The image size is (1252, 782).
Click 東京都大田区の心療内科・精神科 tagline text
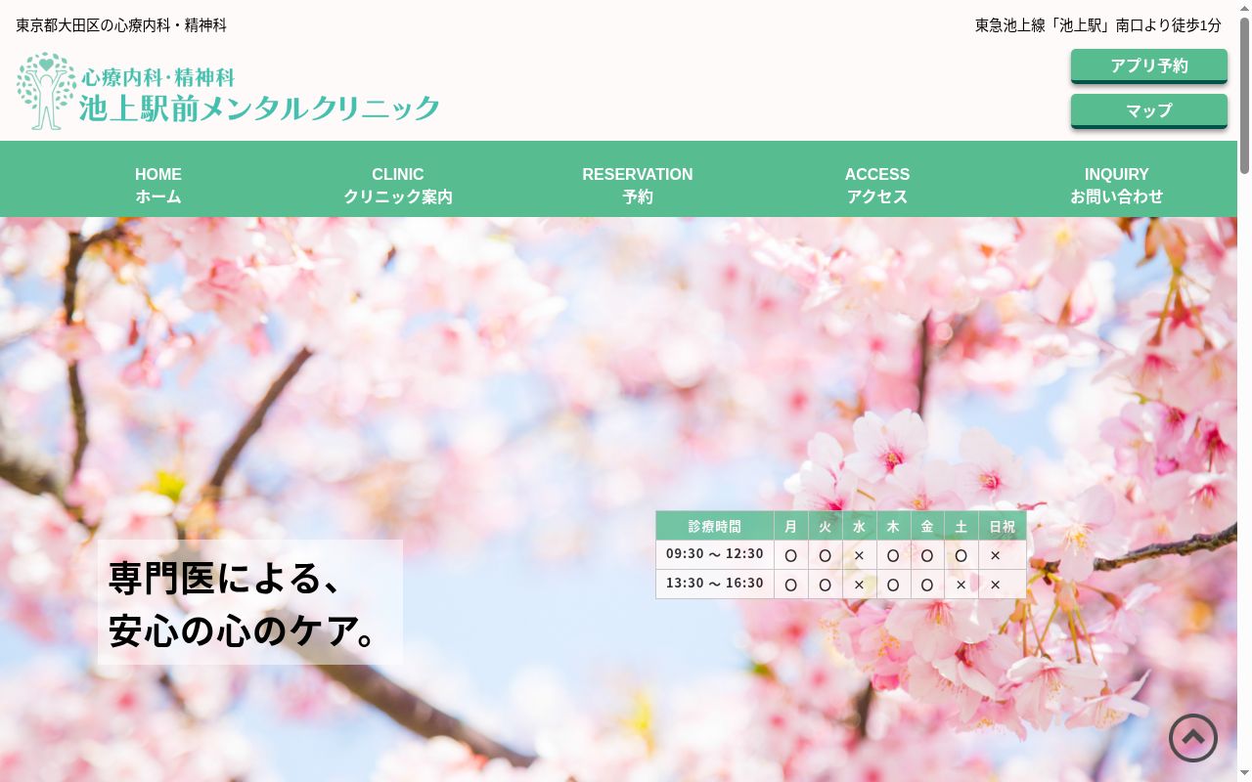[121, 25]
